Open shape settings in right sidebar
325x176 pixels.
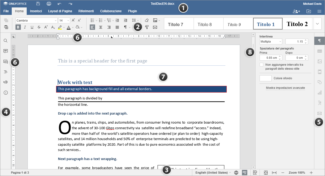coord(319,82)
